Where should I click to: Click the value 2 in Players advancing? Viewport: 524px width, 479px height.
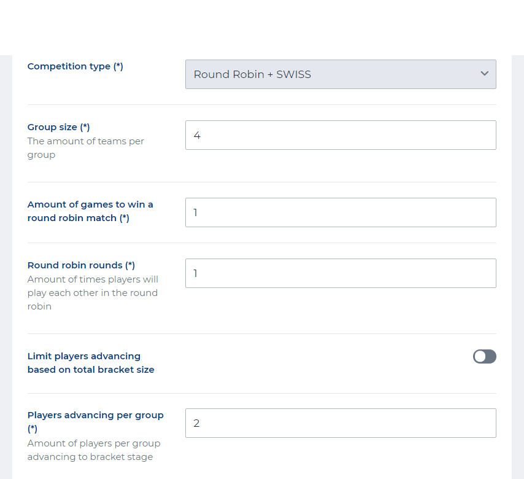pos(197,423)
